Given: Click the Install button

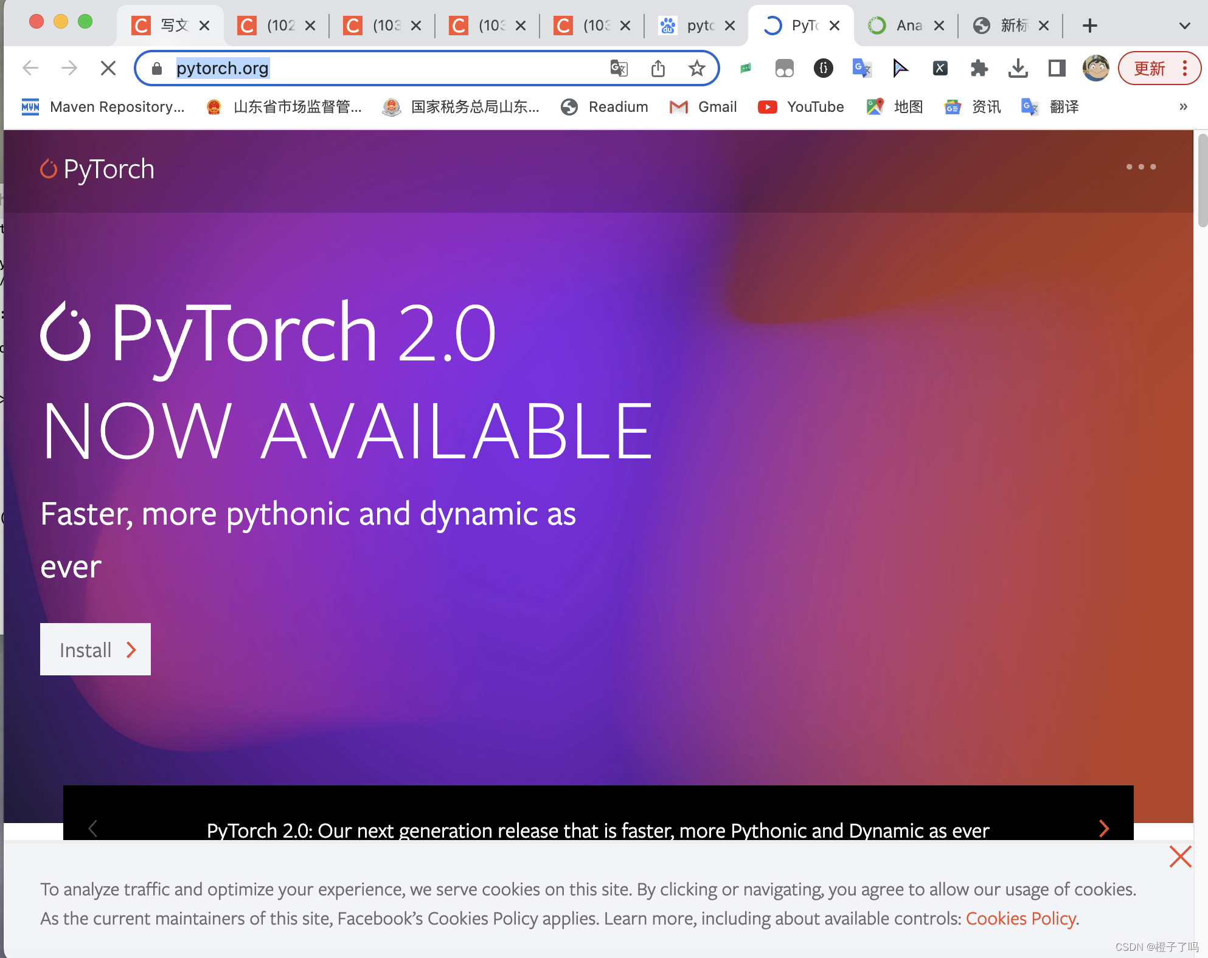Looking at the screenshot, I should click(x=95, y=649).
